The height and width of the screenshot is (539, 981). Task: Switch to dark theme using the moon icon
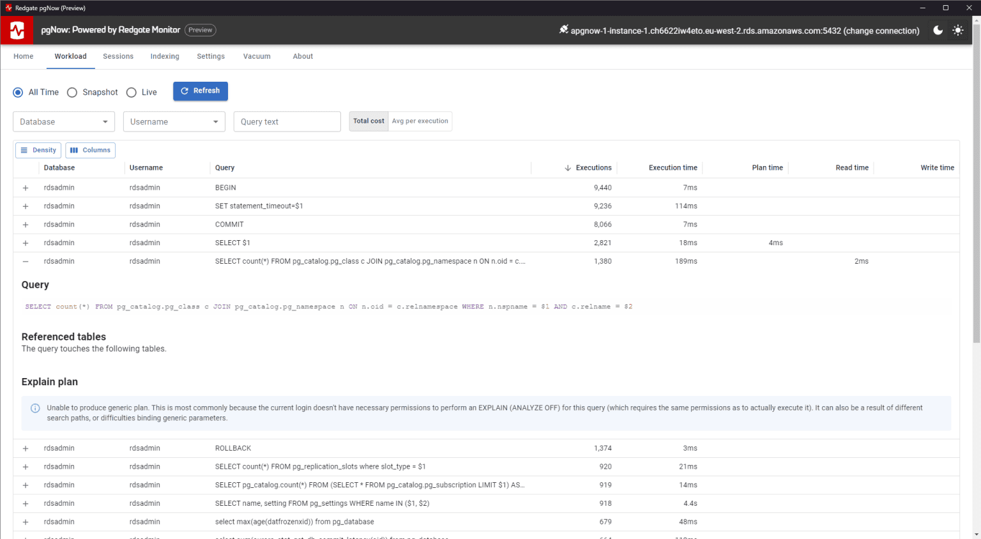[938, 30]
